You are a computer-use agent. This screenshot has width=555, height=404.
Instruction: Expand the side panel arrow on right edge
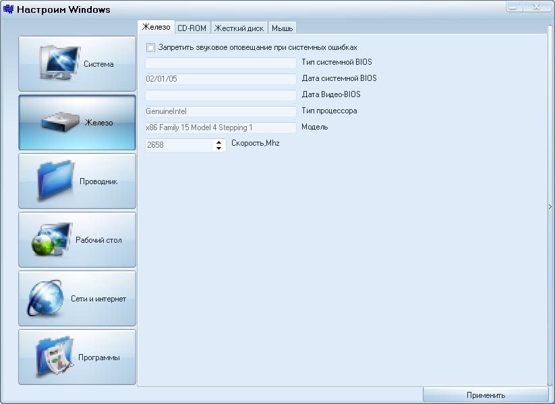click(550, 206)
